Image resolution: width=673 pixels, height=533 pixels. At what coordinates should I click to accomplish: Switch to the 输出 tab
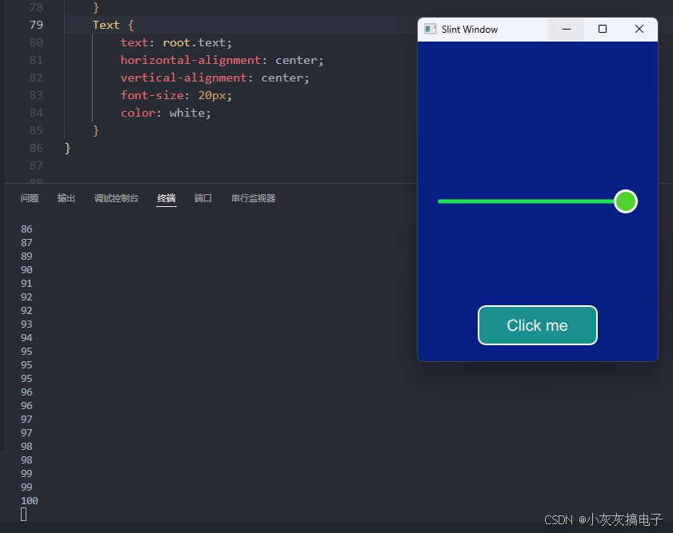66,198
